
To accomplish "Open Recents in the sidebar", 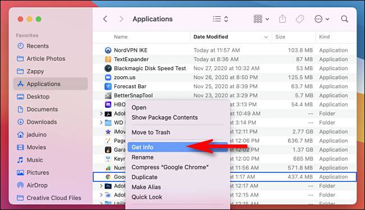I will click(x=51, y=46).
